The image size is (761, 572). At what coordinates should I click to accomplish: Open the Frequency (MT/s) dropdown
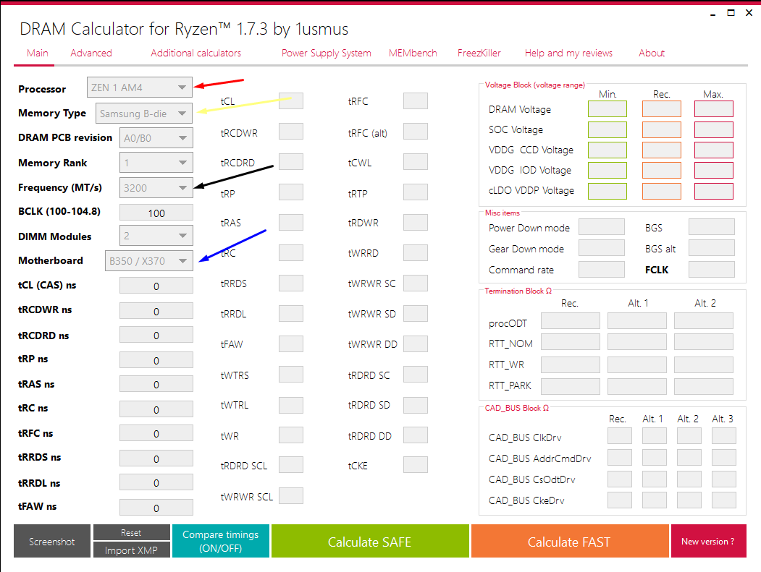[x=156, y=188]
